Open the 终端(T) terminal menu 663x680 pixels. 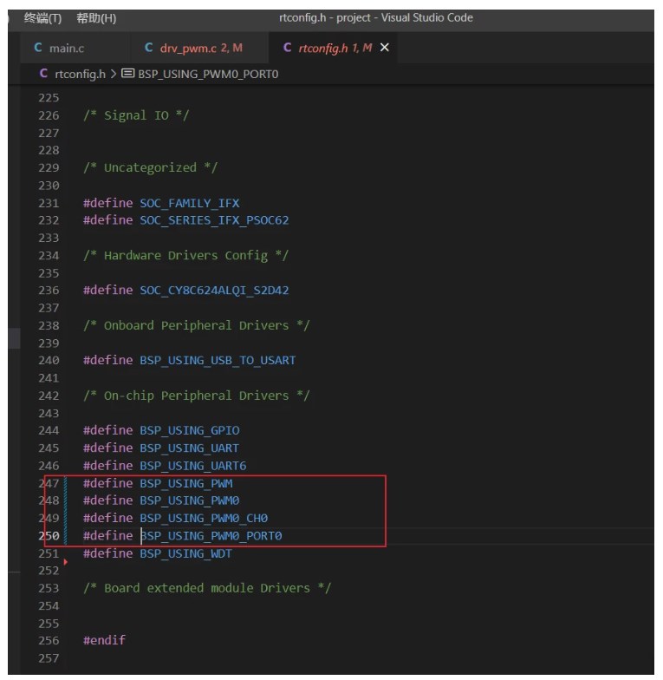coord(43,18)
